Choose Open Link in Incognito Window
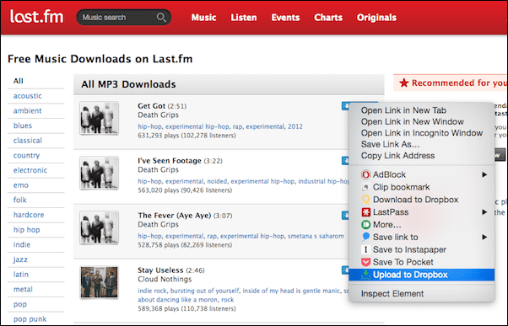Viewport: 508px width, 326px height. click(x=422, y=133)
